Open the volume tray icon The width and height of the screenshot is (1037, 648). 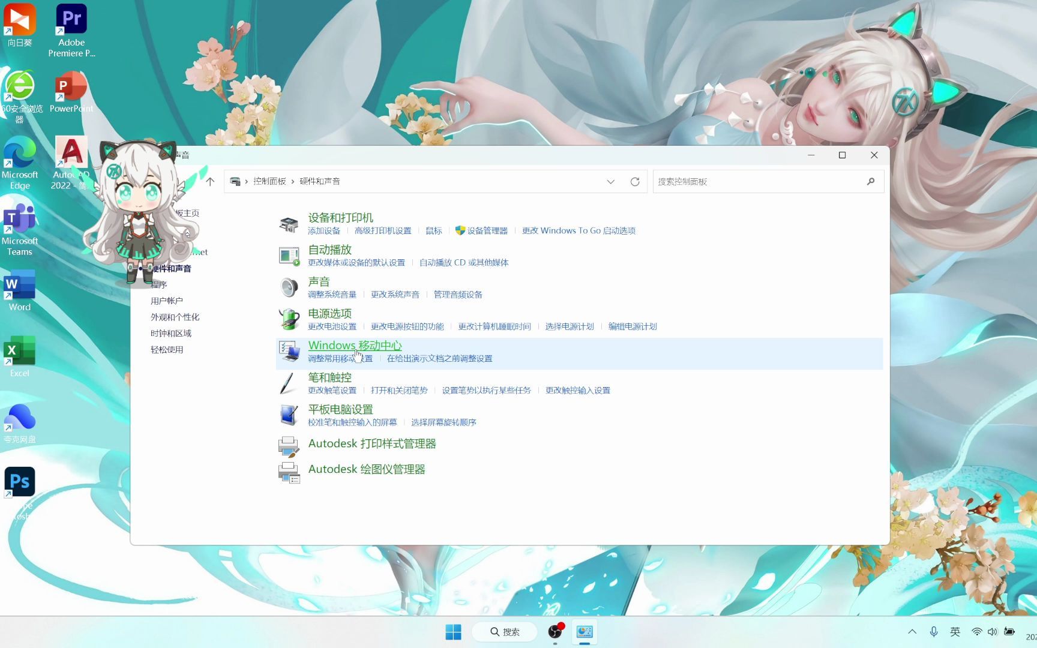click(993, 632)
